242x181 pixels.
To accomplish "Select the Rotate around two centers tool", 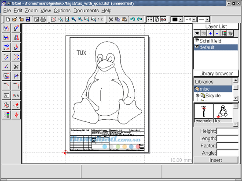I will pyautogui.click(x=16, y=47).
